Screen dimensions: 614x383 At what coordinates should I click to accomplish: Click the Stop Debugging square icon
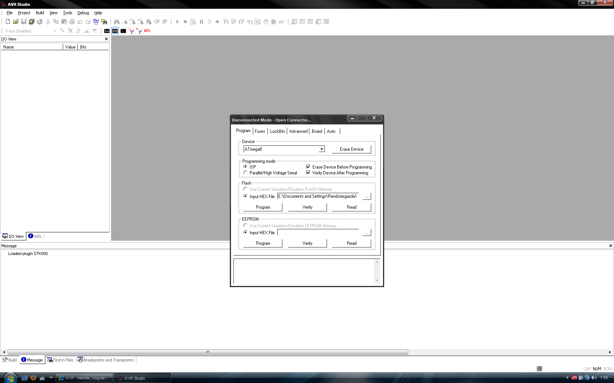[185, 22]
